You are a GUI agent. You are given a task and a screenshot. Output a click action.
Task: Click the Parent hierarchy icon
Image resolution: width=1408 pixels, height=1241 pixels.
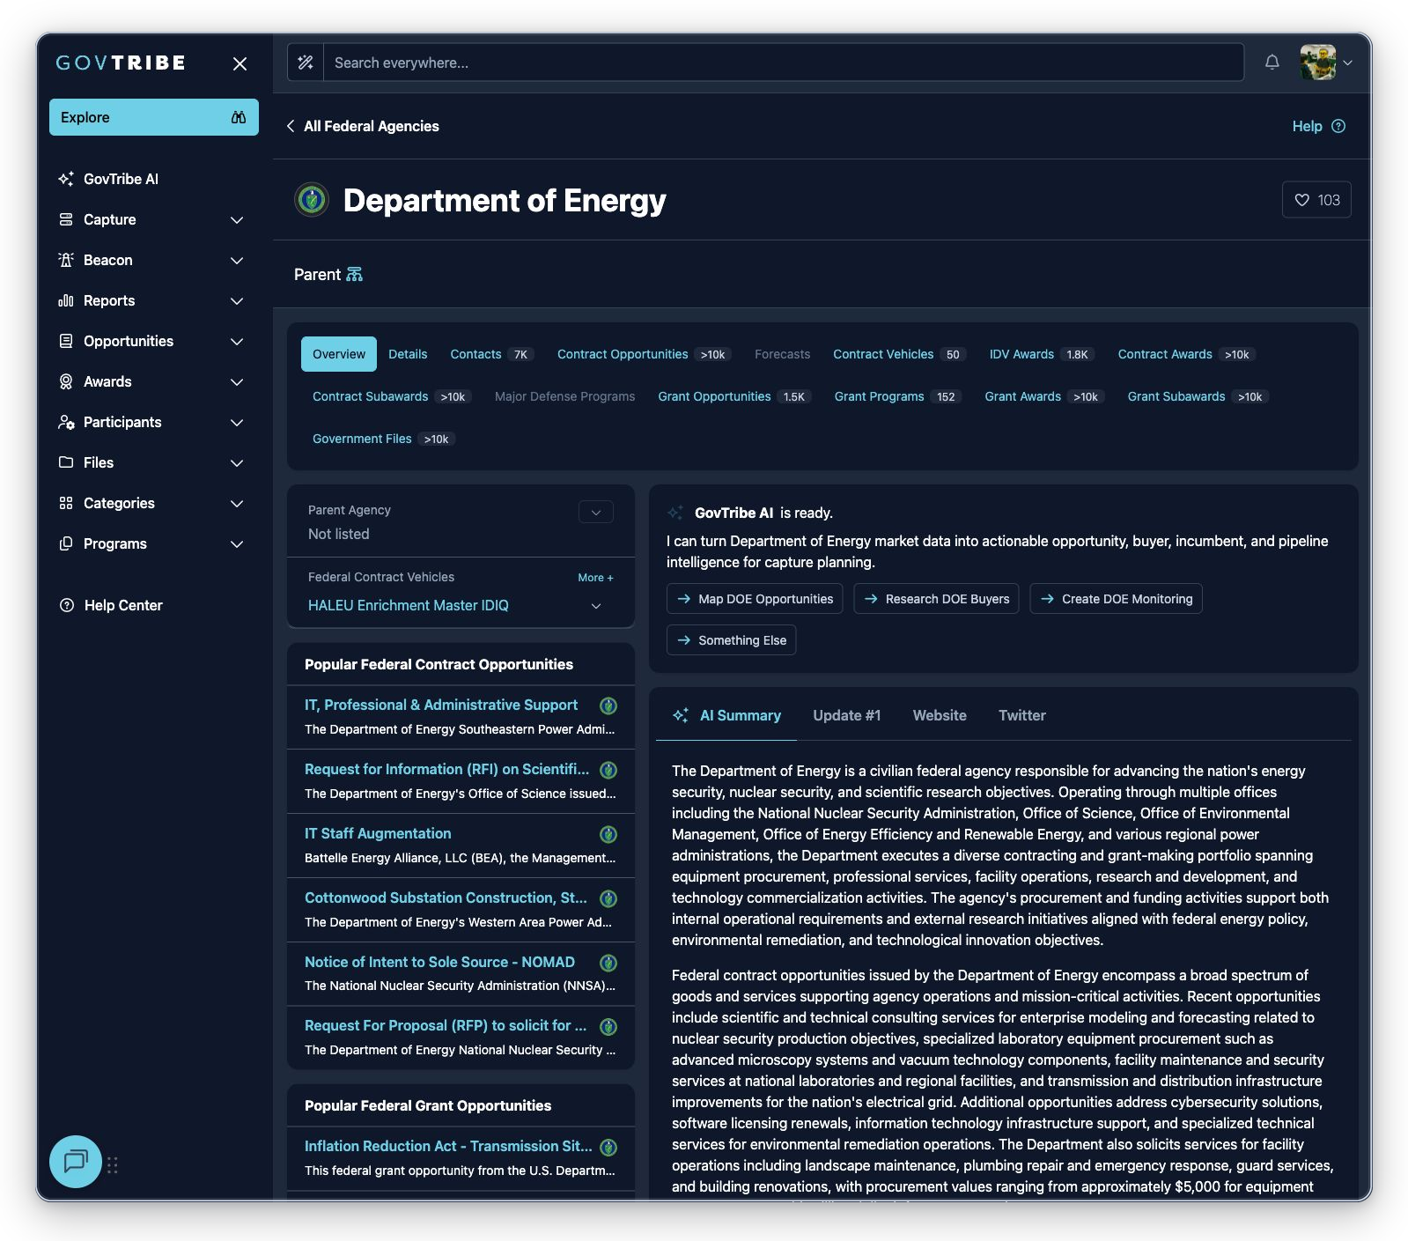(x=354, y=275)
